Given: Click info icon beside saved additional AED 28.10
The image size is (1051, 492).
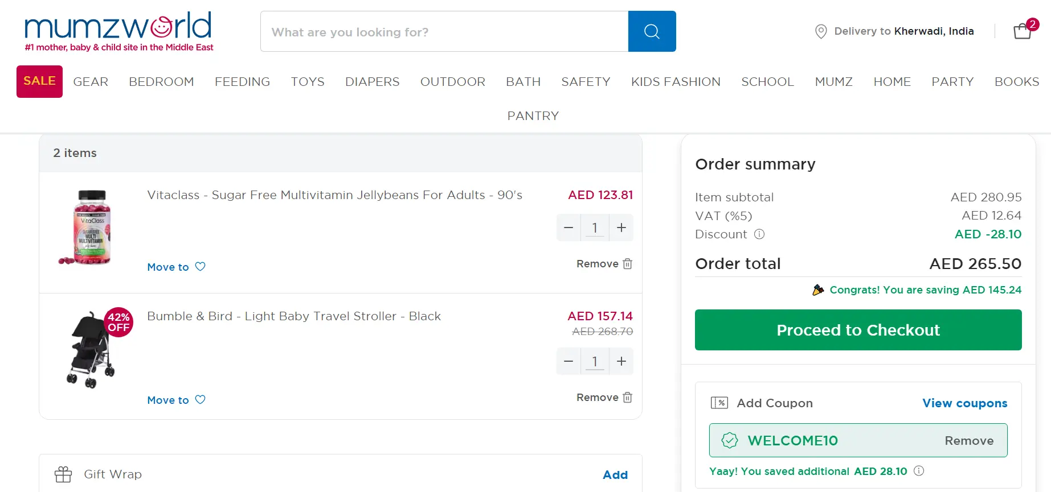Looking at the screenshot, I should tap(919, 470).
